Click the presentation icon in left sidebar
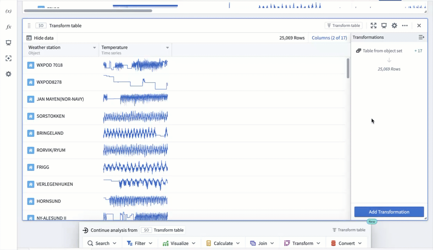The image size is (433, 250). (8, 43)
